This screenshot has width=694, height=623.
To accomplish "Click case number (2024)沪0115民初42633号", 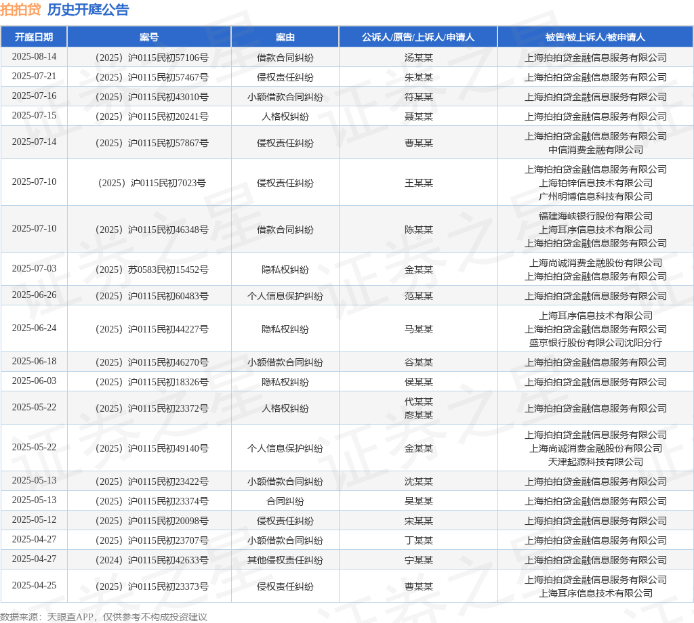I will (x=149, y=560).
